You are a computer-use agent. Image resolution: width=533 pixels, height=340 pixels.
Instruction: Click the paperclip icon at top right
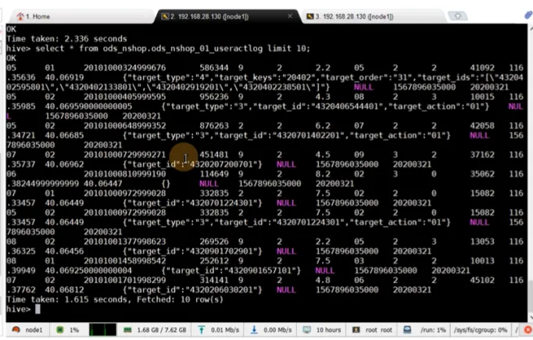528,16
